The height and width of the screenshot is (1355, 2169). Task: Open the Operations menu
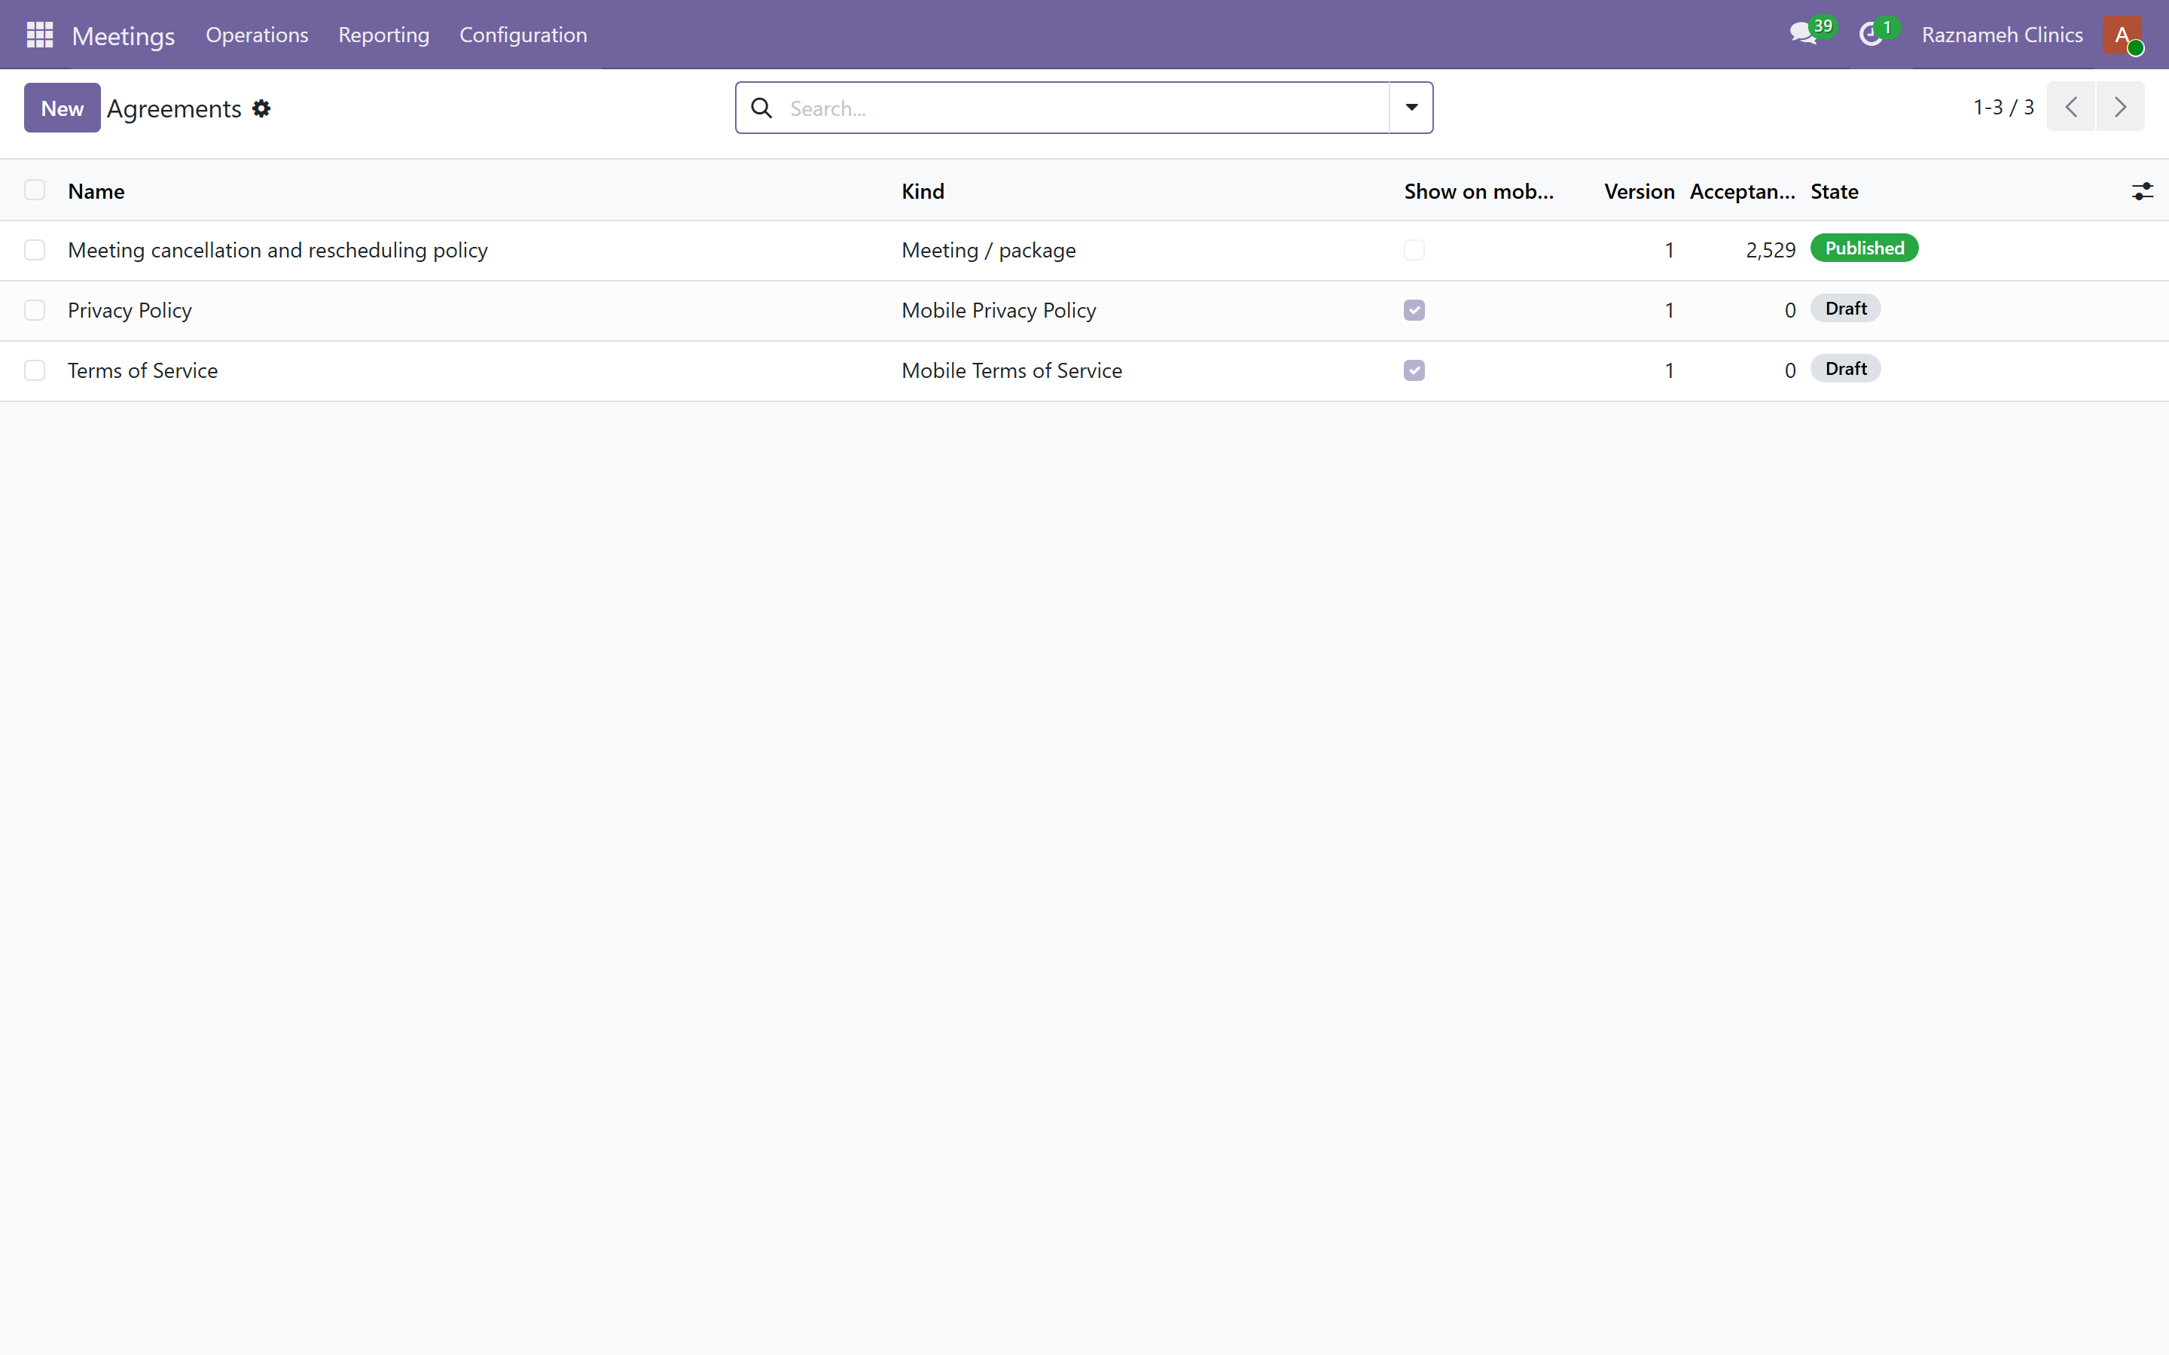click(x=256, y=35)
